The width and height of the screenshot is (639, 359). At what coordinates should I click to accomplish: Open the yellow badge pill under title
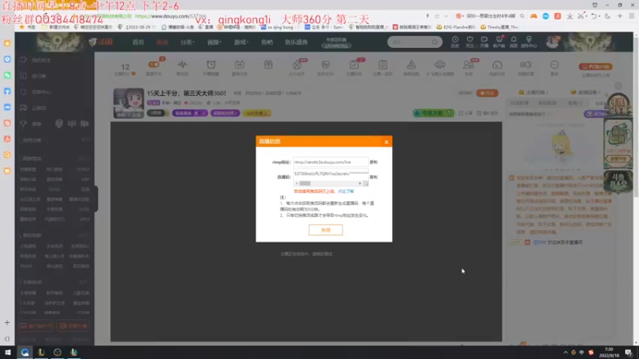(256, 113)
